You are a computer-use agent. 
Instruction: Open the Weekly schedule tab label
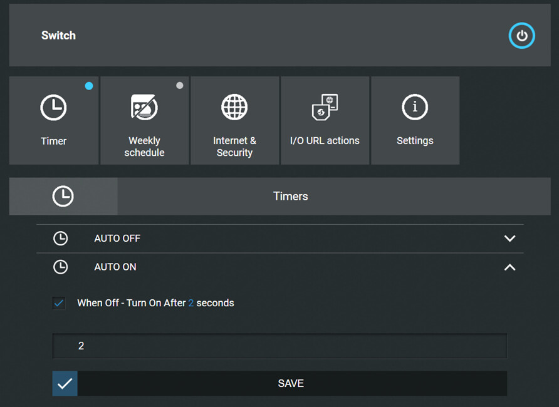(144, 147)
